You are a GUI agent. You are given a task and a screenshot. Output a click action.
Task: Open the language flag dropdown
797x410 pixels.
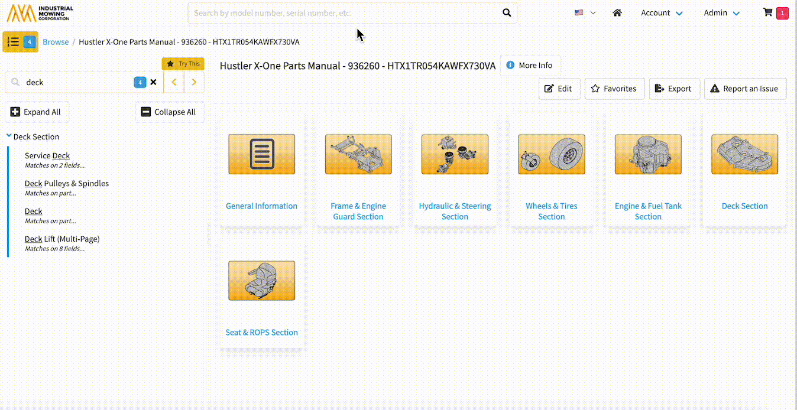585,12
